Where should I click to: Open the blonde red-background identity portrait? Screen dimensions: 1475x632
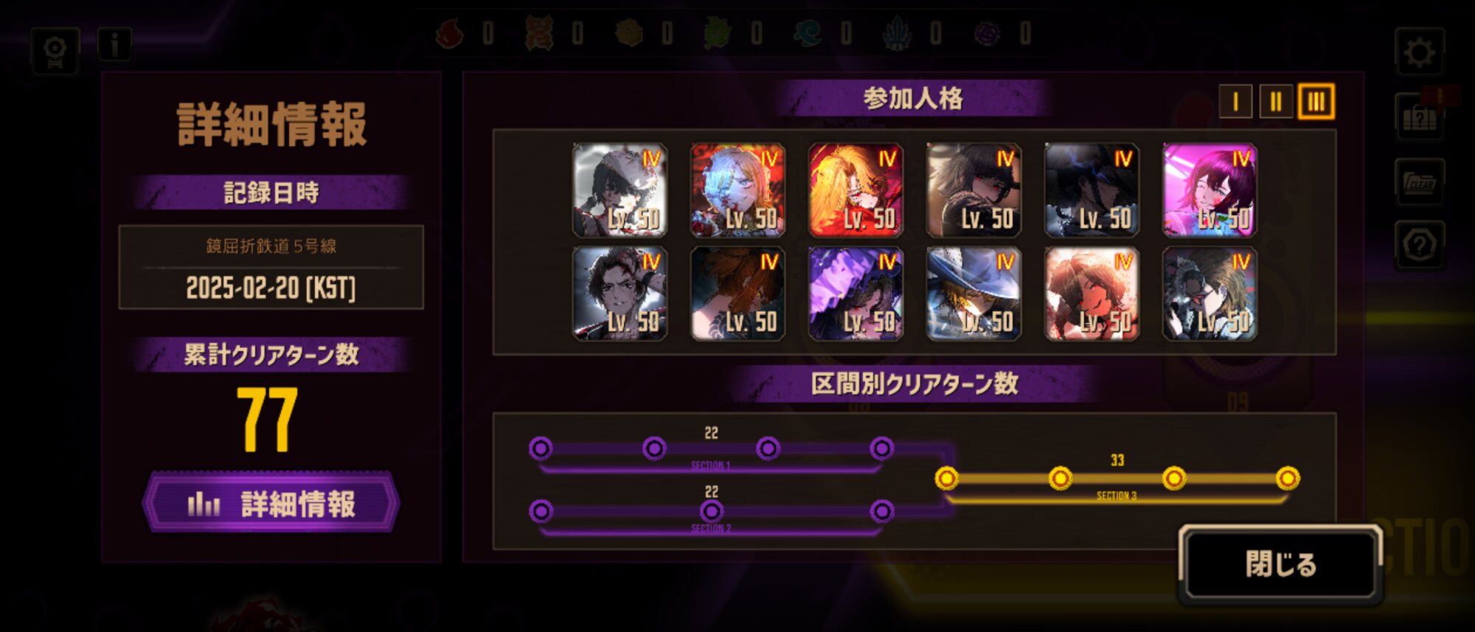(x=855, y=190)
